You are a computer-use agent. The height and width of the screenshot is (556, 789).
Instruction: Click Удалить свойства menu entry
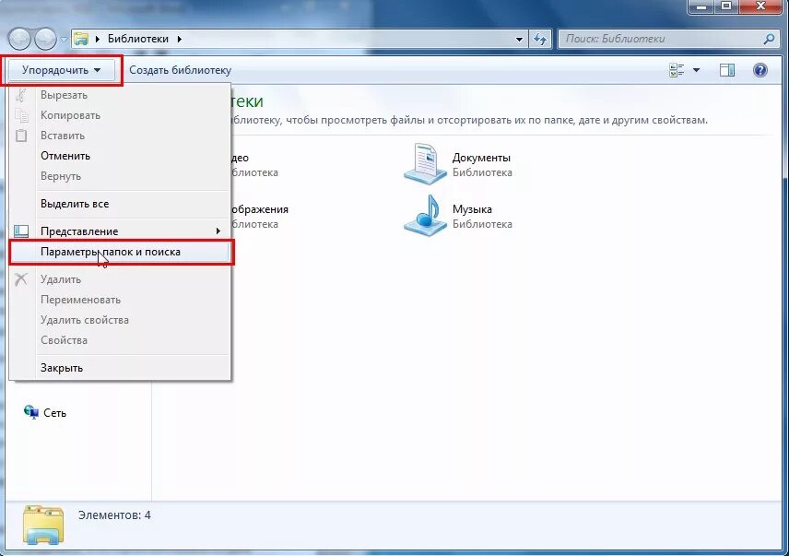[120, 320]
